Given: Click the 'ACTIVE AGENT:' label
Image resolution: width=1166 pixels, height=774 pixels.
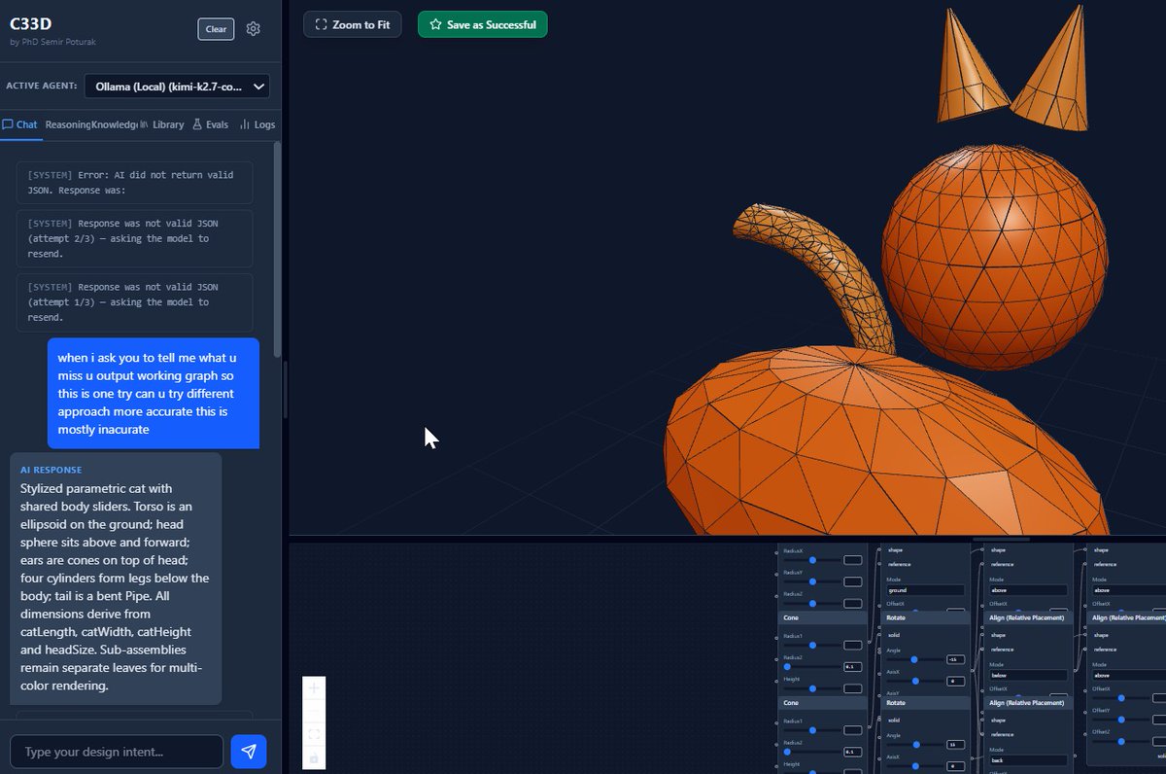Looking at the screenshot, I should tap(42, 87).
